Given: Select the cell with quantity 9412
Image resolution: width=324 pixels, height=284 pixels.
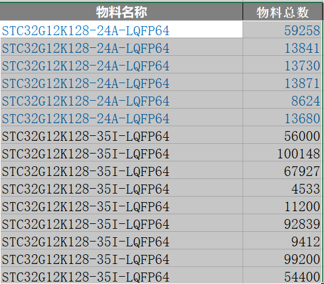Looking at the screenshot, I should pos(282,240).
